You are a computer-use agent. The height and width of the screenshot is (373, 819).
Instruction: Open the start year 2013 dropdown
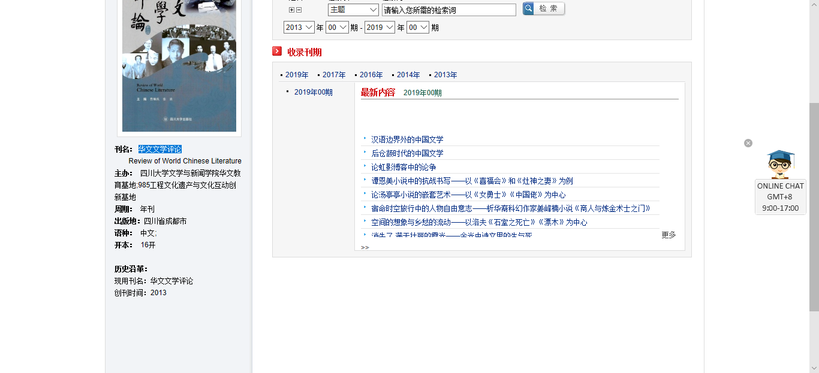pyautogui.click(x=299, y=28)
